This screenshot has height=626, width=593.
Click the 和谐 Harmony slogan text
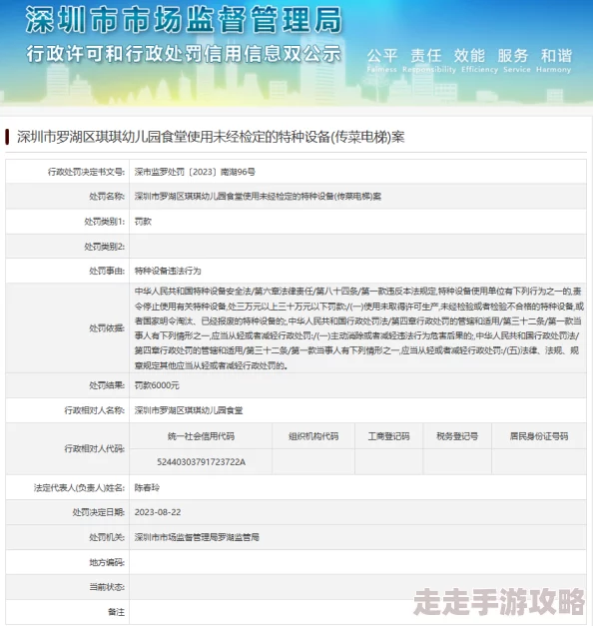pyautogui.click(x=554, y=60)
